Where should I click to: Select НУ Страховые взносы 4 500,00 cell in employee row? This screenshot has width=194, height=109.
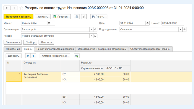click(92, 79)
